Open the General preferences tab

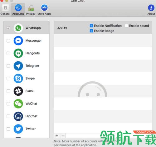(5, 10)
